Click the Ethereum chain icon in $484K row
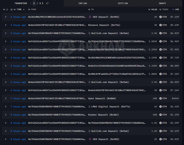Image resolution: width=184 pixels, height=145 pixels. (x=6, y=98)
